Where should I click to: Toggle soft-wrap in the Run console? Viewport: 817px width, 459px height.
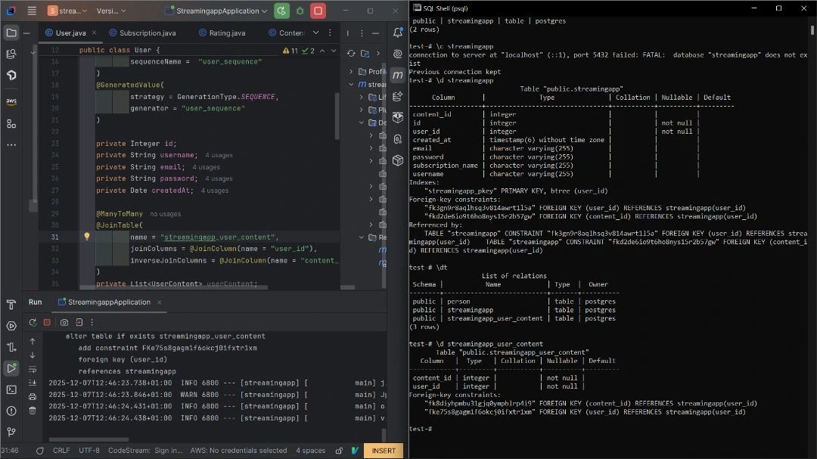[x=33, y=369]
